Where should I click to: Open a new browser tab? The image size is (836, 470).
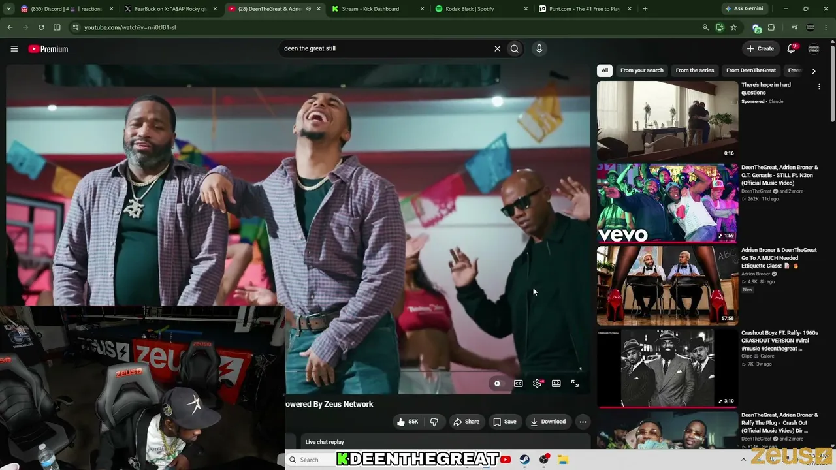pos(645,9)
